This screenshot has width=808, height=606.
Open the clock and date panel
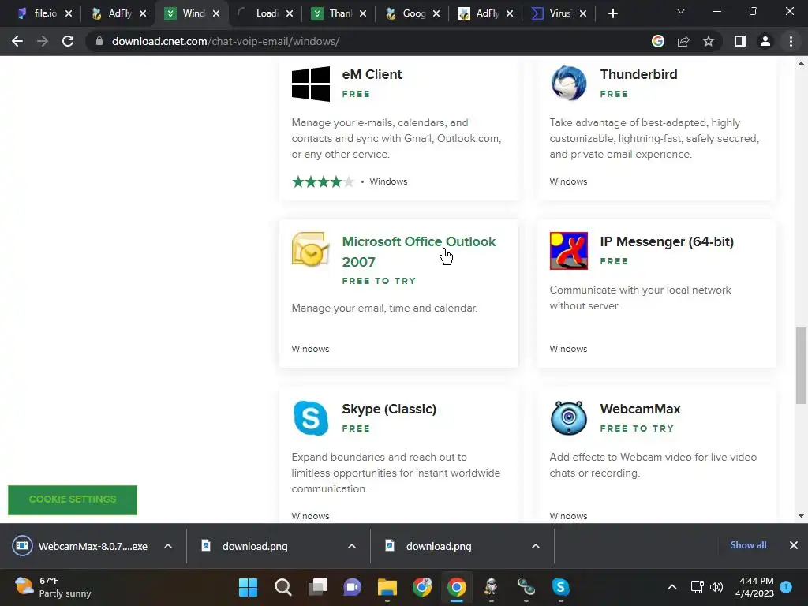pos(754,587)
